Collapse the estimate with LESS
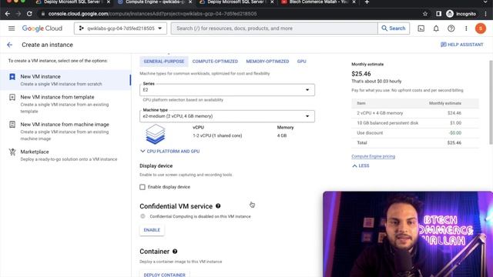The width and height of the screenshot is (493, 277). (x=361, y=166)
